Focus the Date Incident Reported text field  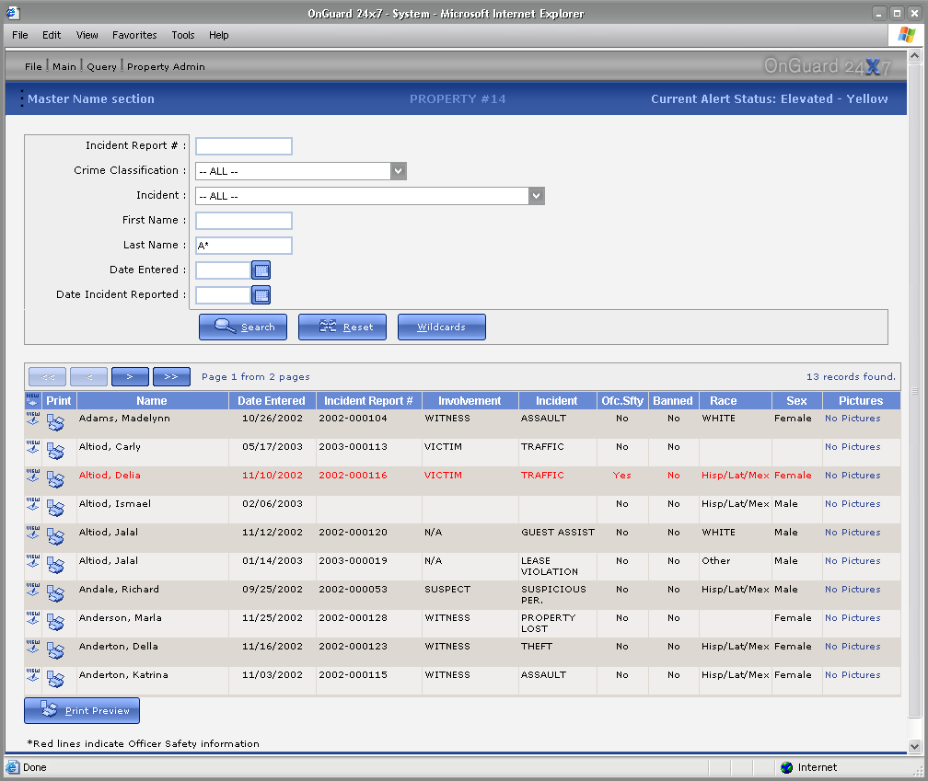click(223, 295)
